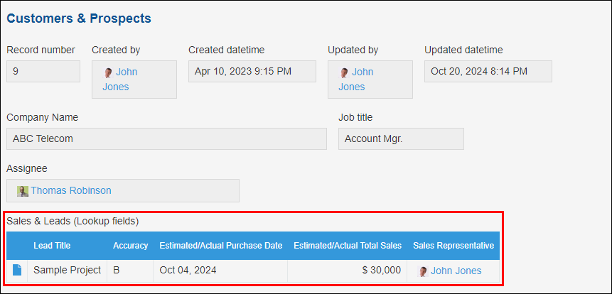
Task: Open Thomas Robinson's profile link
Action: [70, 190]
